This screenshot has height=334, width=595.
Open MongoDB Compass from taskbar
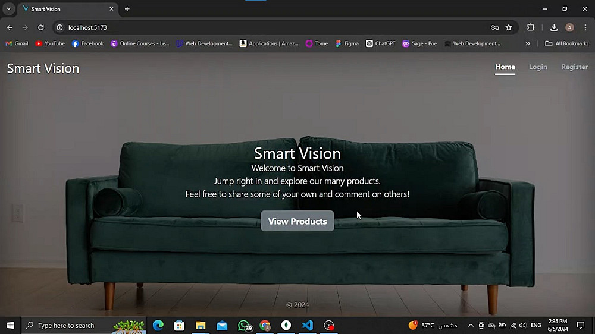[x=286, y=325]
